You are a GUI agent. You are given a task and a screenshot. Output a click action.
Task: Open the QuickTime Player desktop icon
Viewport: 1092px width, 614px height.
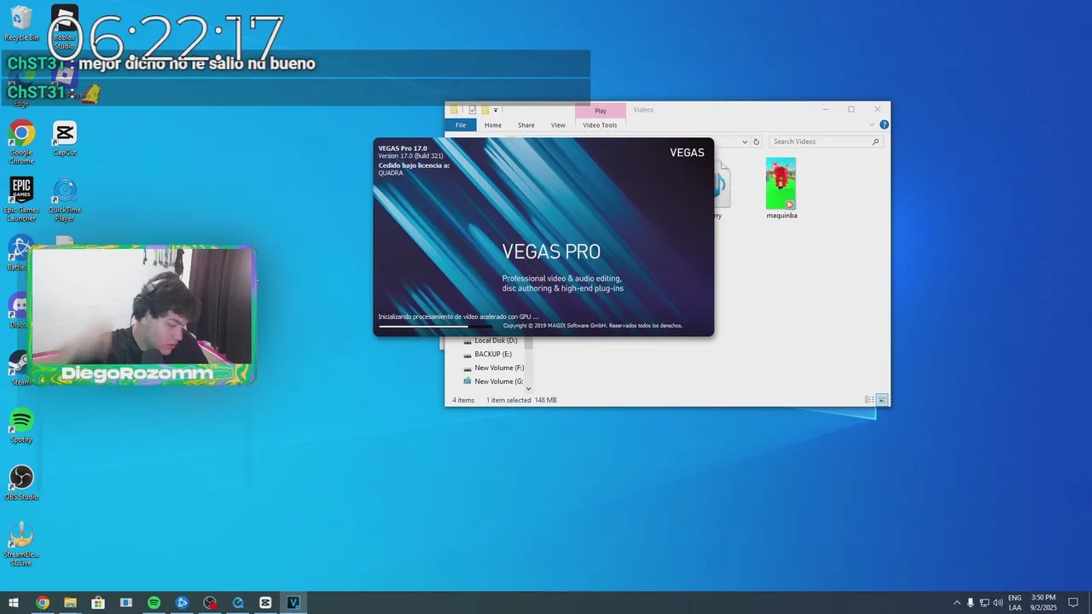(x=65, y=200)
